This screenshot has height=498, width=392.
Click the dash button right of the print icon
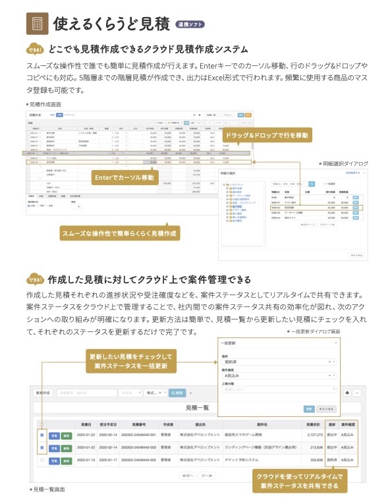[x=357, y=393]
